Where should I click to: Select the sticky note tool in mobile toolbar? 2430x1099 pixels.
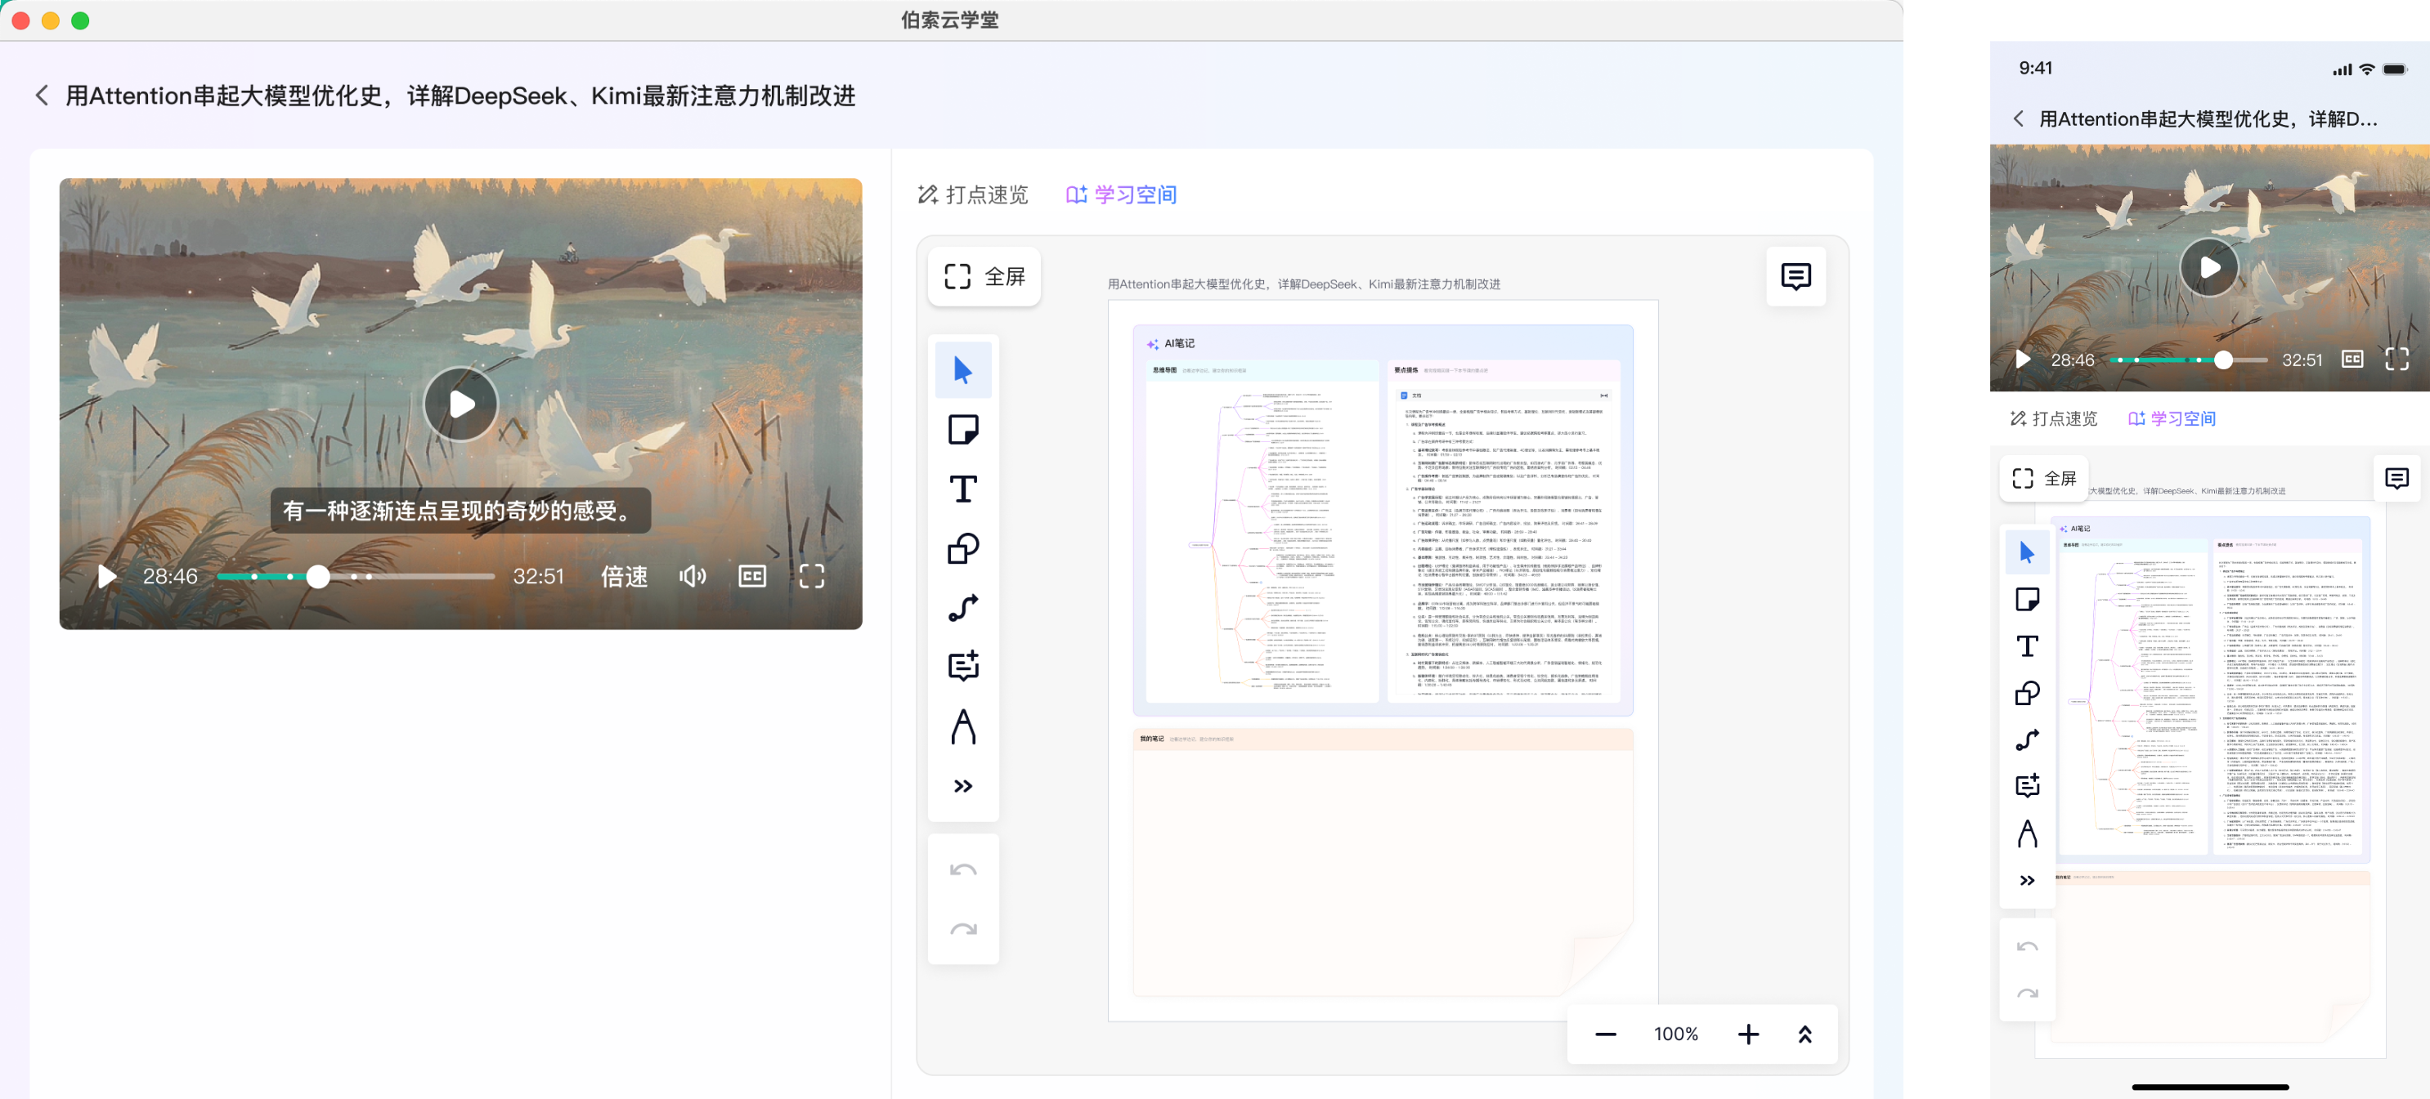tap(2027, 600)
